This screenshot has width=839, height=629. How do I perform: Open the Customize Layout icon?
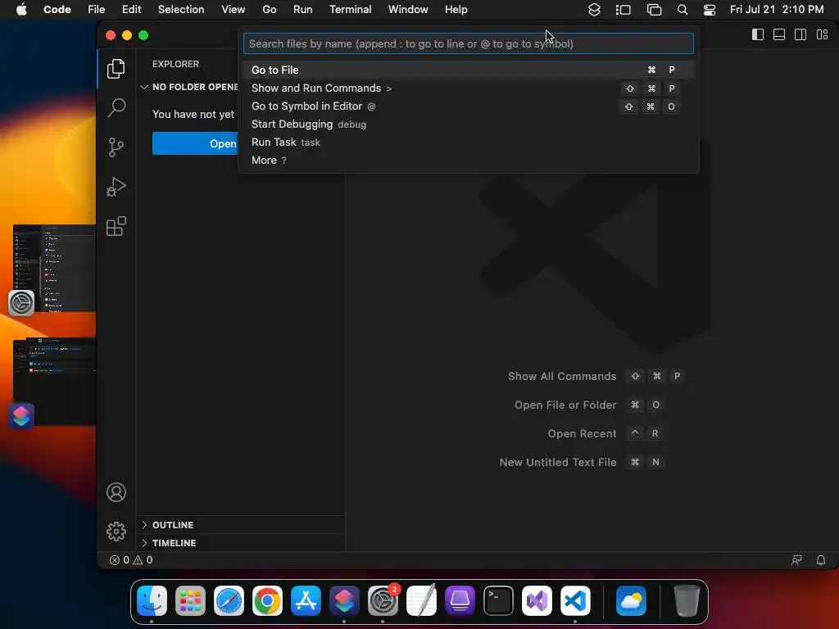click(823, 34)
